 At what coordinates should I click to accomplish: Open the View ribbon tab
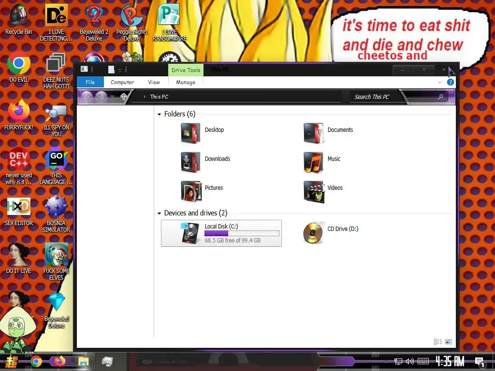pos(154,82)
